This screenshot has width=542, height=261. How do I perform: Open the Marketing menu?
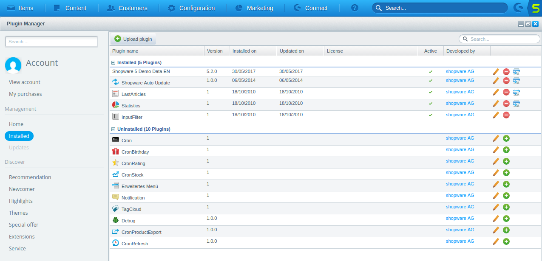pyautogui.click(x=254, y=8)
